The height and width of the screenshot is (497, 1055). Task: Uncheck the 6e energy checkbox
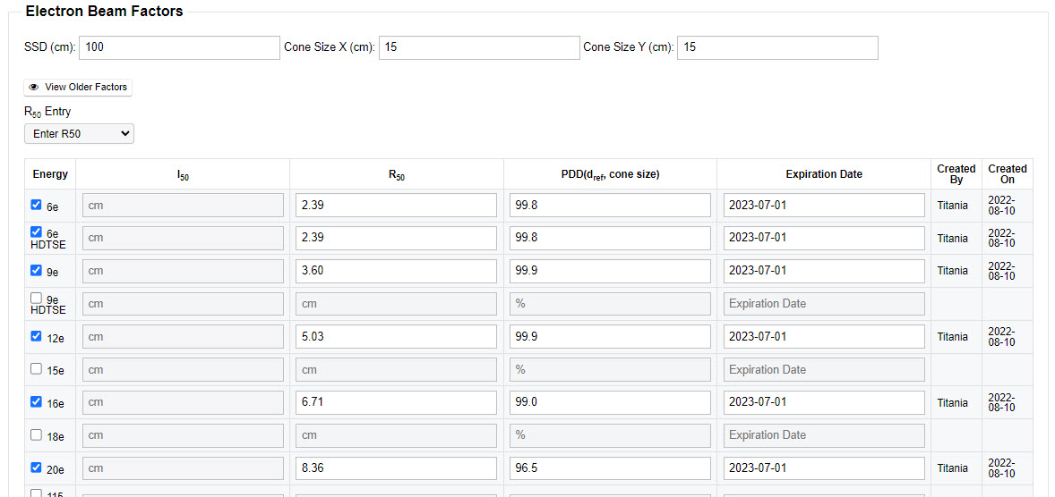point(37,205)
